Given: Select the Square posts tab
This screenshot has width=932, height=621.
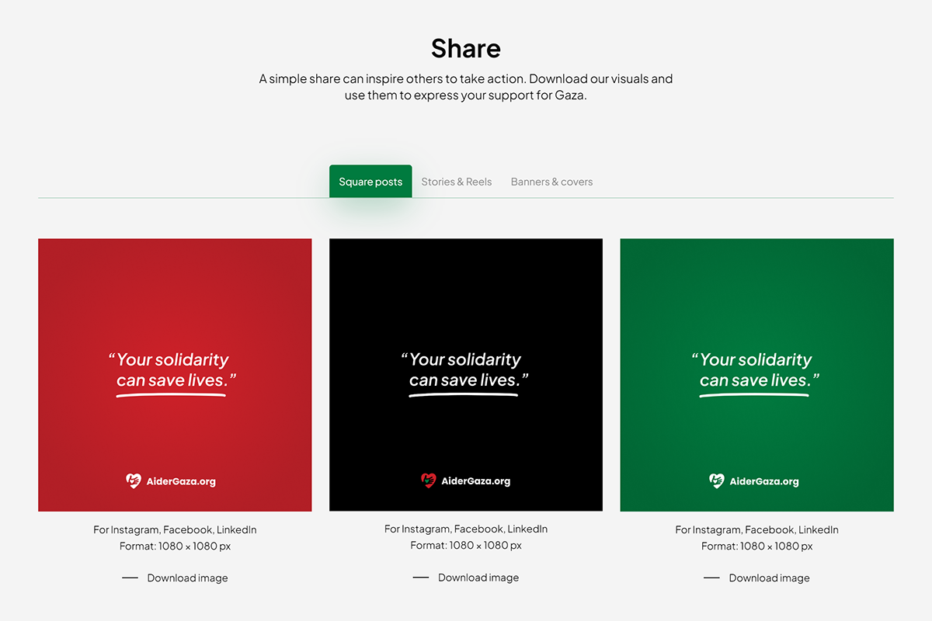Looking at the screenshot, I should [370, 182].
